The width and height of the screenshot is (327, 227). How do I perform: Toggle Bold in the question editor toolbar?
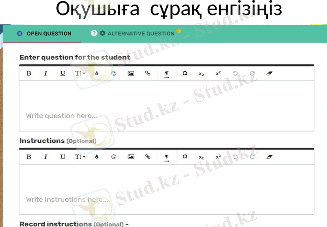pos(29,73)
